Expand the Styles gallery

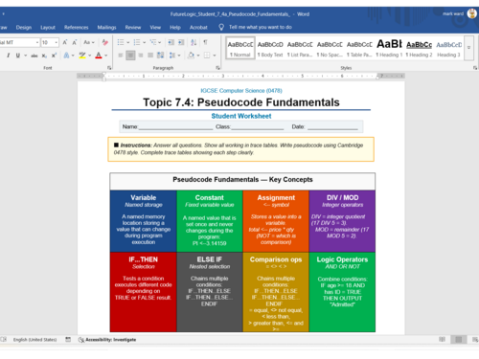tap(468, 48)
